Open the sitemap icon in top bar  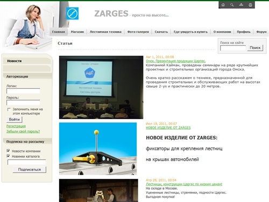coord(241,5)
